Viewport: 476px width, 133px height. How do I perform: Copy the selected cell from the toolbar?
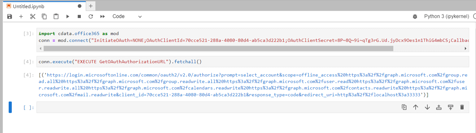pyautogui.click(x=44, y=16)
